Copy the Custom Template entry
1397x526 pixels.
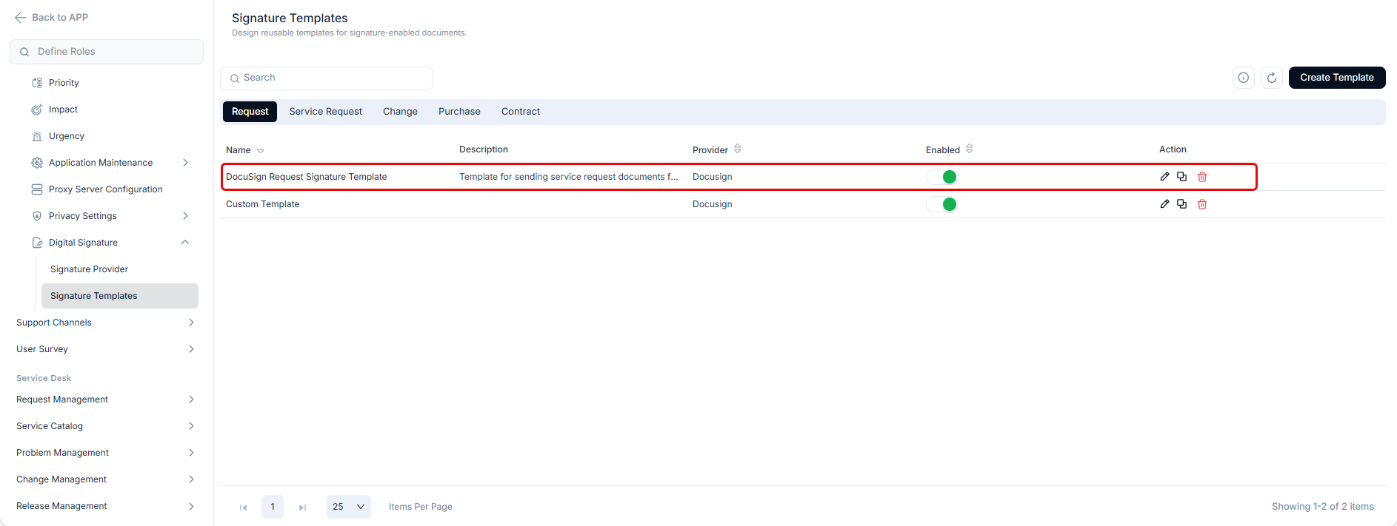coord(1182,204)
